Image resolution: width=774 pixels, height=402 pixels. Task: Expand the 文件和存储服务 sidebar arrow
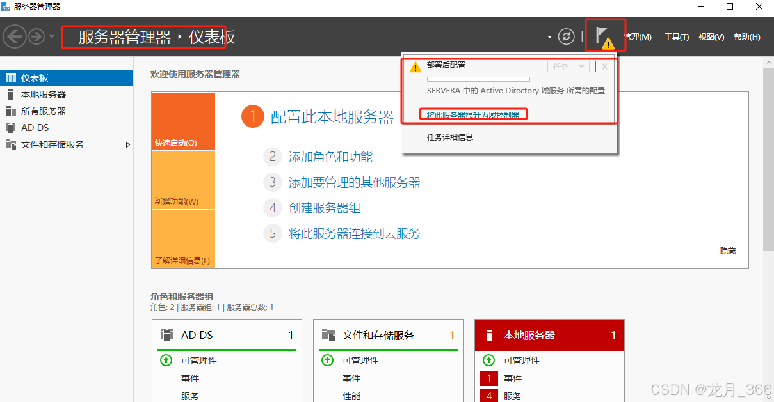[x=127, y=145]
